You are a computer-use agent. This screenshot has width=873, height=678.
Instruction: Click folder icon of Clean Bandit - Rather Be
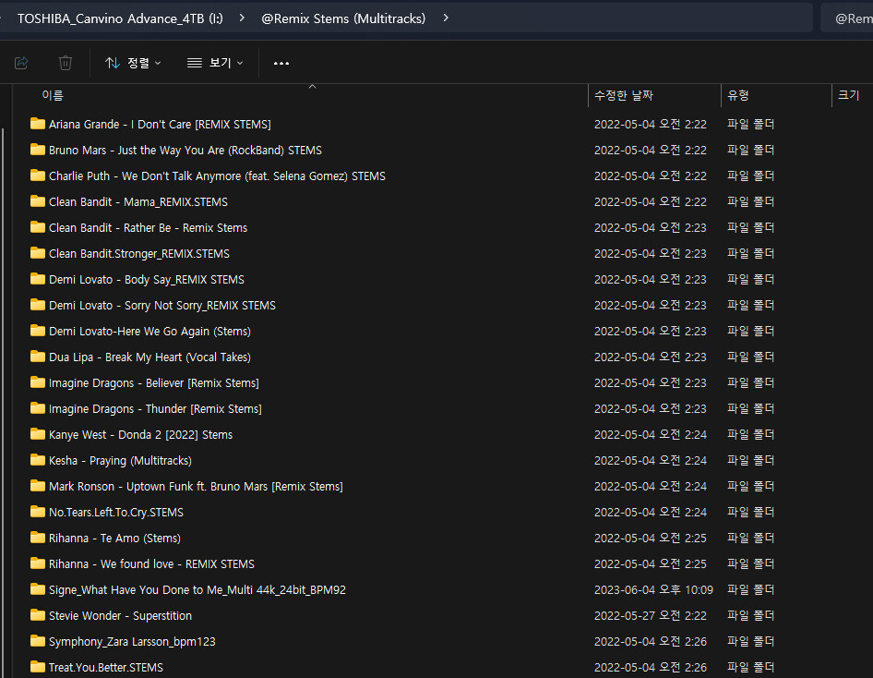[x=38, y=227]
